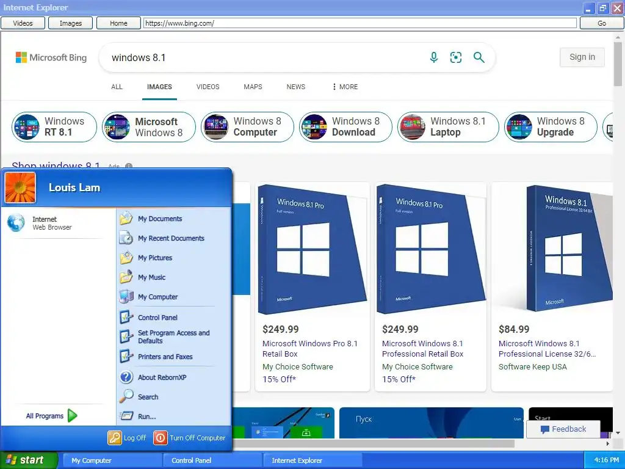This screenshot has width=625, height=469.
Task: Click the Log Off key icon
Action: pyautogui.click(x=114, y=438)
